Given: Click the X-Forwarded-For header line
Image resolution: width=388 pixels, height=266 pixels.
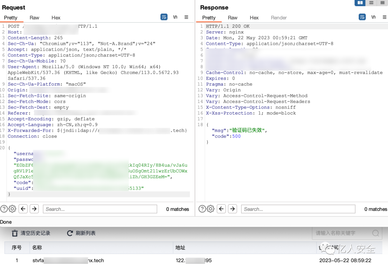Looking at the screenshot, I should 97,130.
